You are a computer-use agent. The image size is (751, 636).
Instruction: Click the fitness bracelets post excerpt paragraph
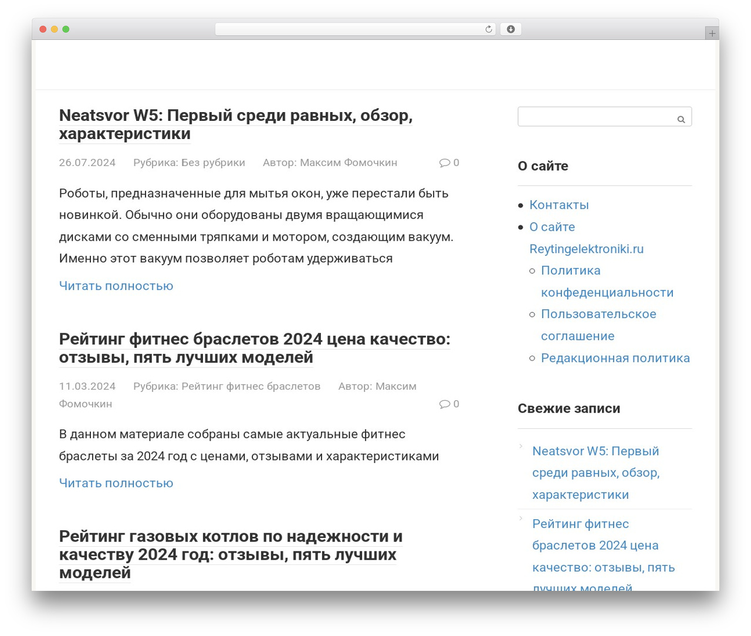tap(249, 445)
